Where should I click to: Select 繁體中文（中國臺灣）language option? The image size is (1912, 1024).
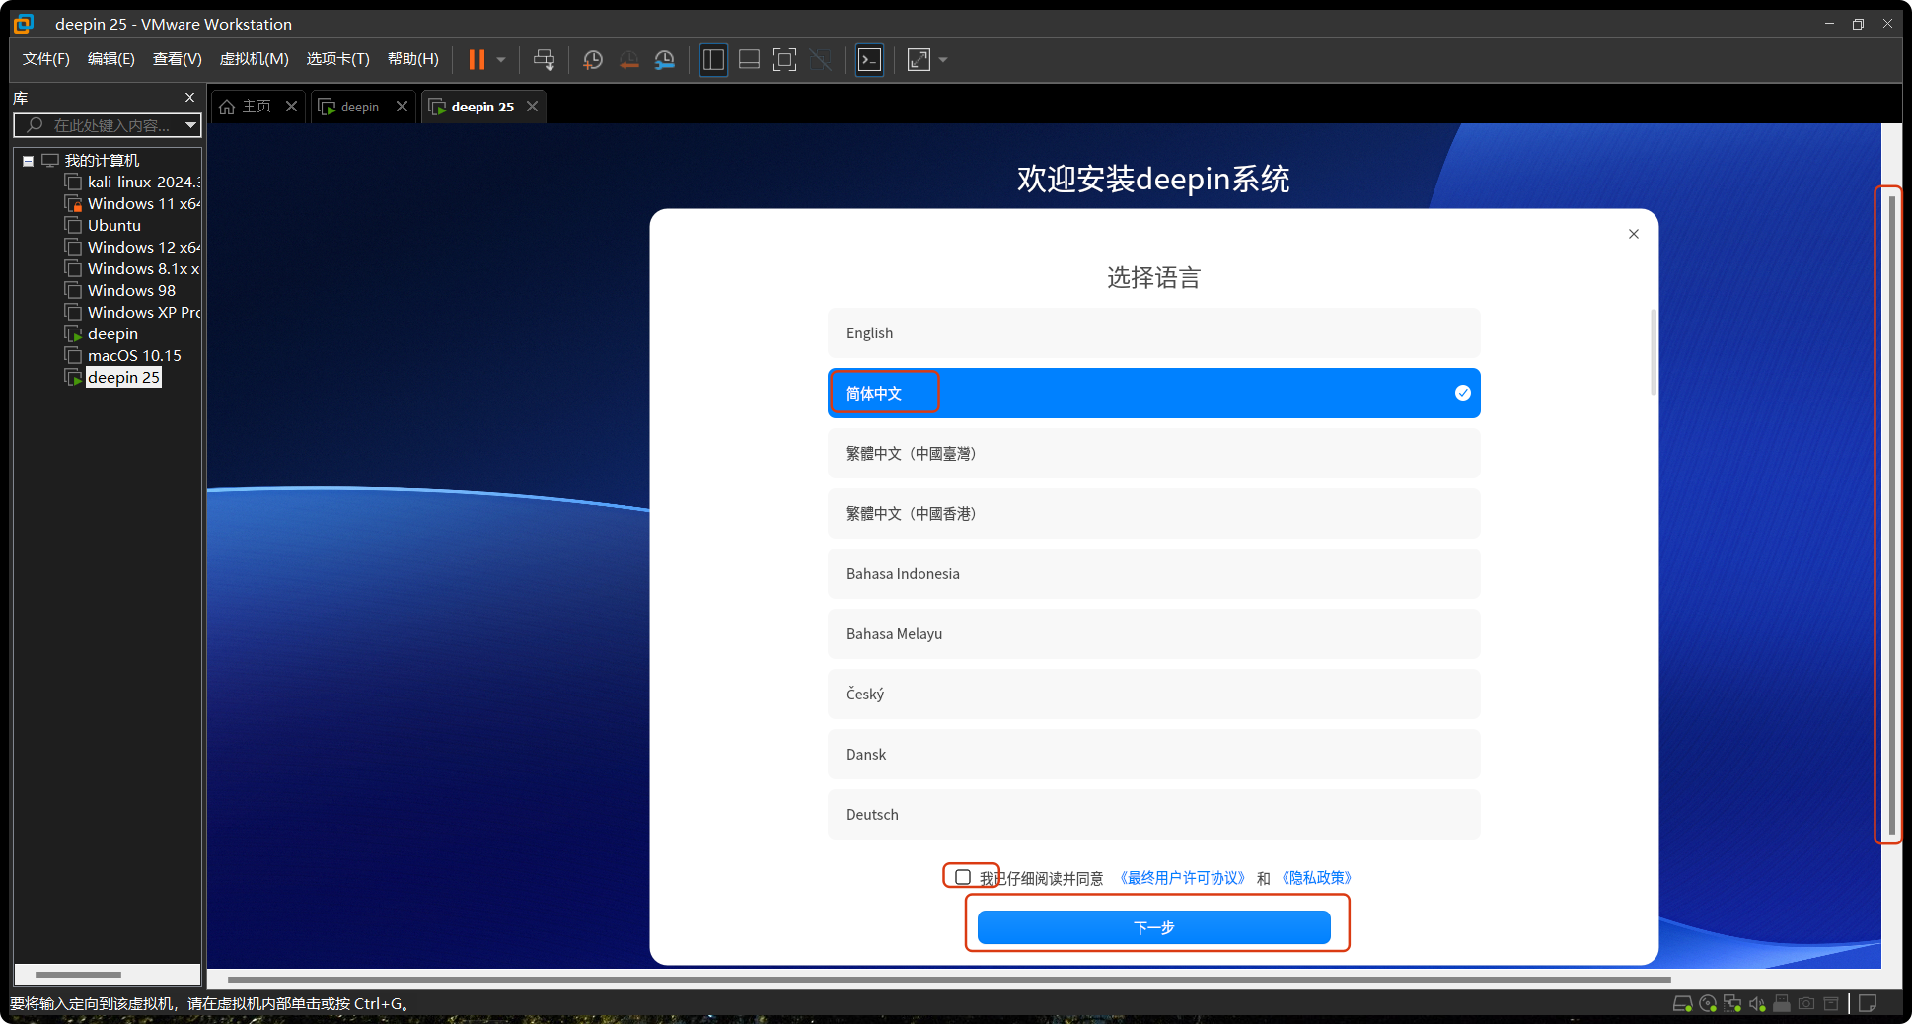pos(1152,453)
